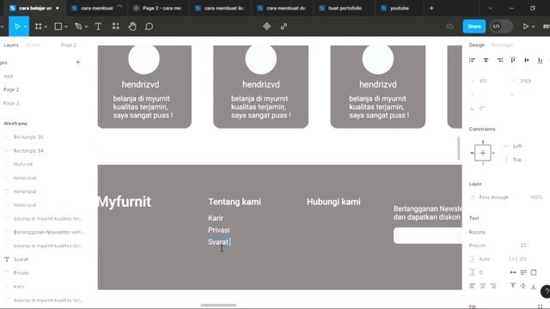Click the Present play icon

(525, 27)
